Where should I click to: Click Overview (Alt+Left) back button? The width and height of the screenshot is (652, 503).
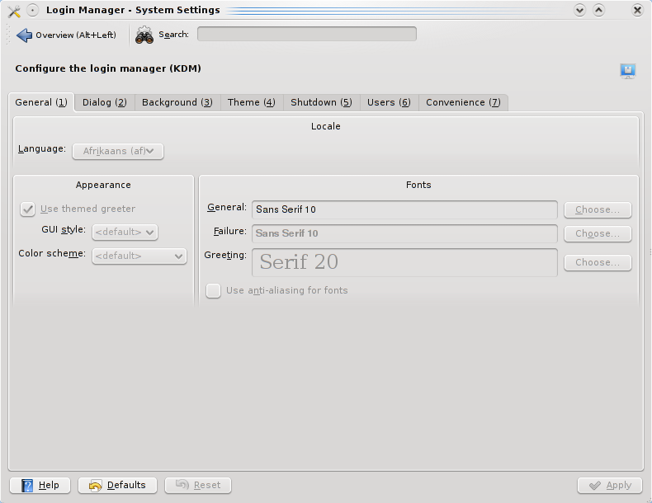tap(67, 35)
